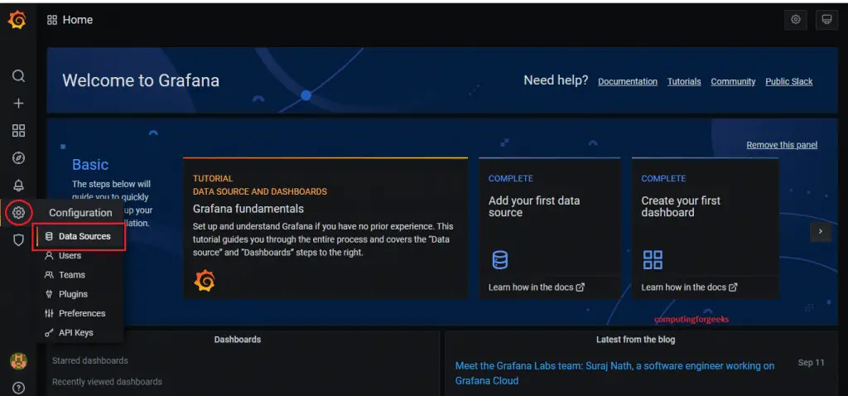This screenshot has height=396, width=848.
Task: Click the Sep 11 blog date
Action: pos(812,363)
